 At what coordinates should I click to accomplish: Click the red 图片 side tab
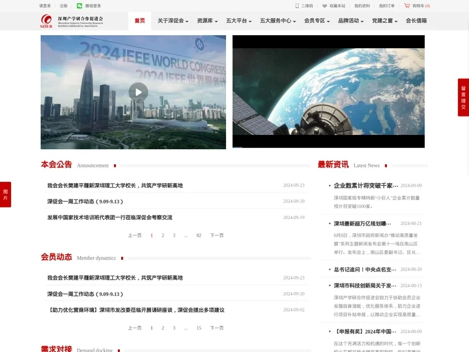coord(5,194)
